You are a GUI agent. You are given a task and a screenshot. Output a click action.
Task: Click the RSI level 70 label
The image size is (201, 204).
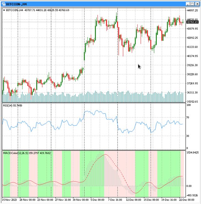[188, 118]
